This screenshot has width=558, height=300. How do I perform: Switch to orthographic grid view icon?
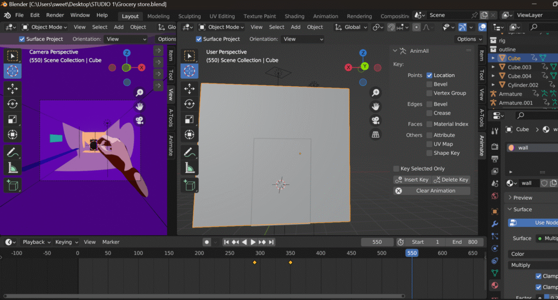[x=375, y=134]
